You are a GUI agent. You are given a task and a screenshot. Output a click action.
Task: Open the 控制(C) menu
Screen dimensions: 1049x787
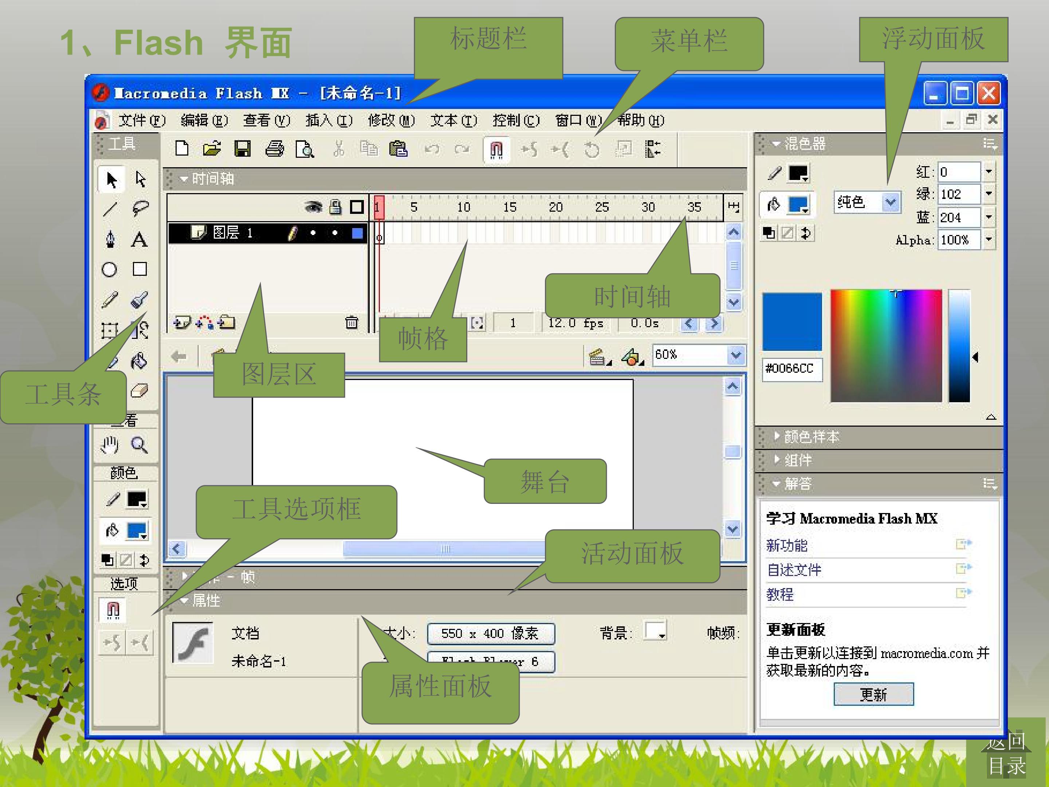coord(516,121)
